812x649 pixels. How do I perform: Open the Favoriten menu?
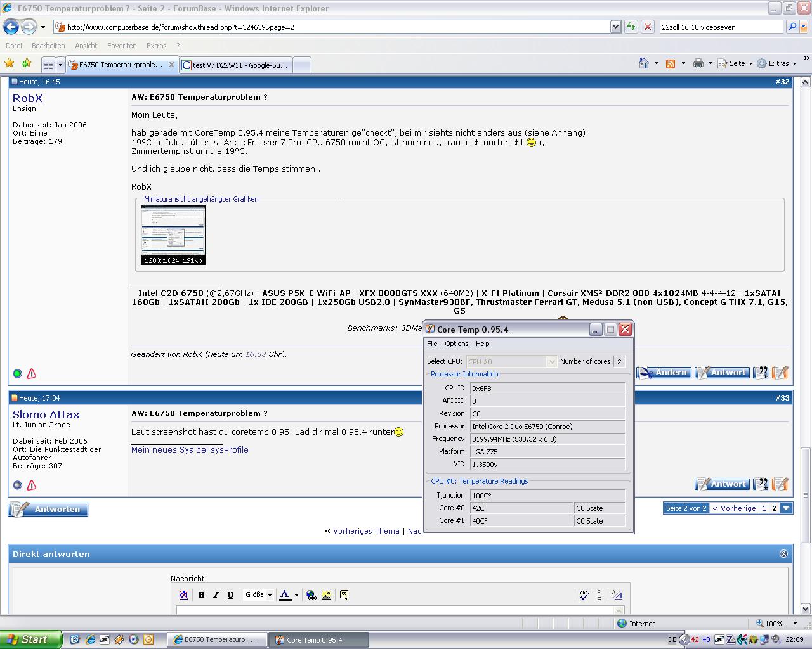point(122,46)
